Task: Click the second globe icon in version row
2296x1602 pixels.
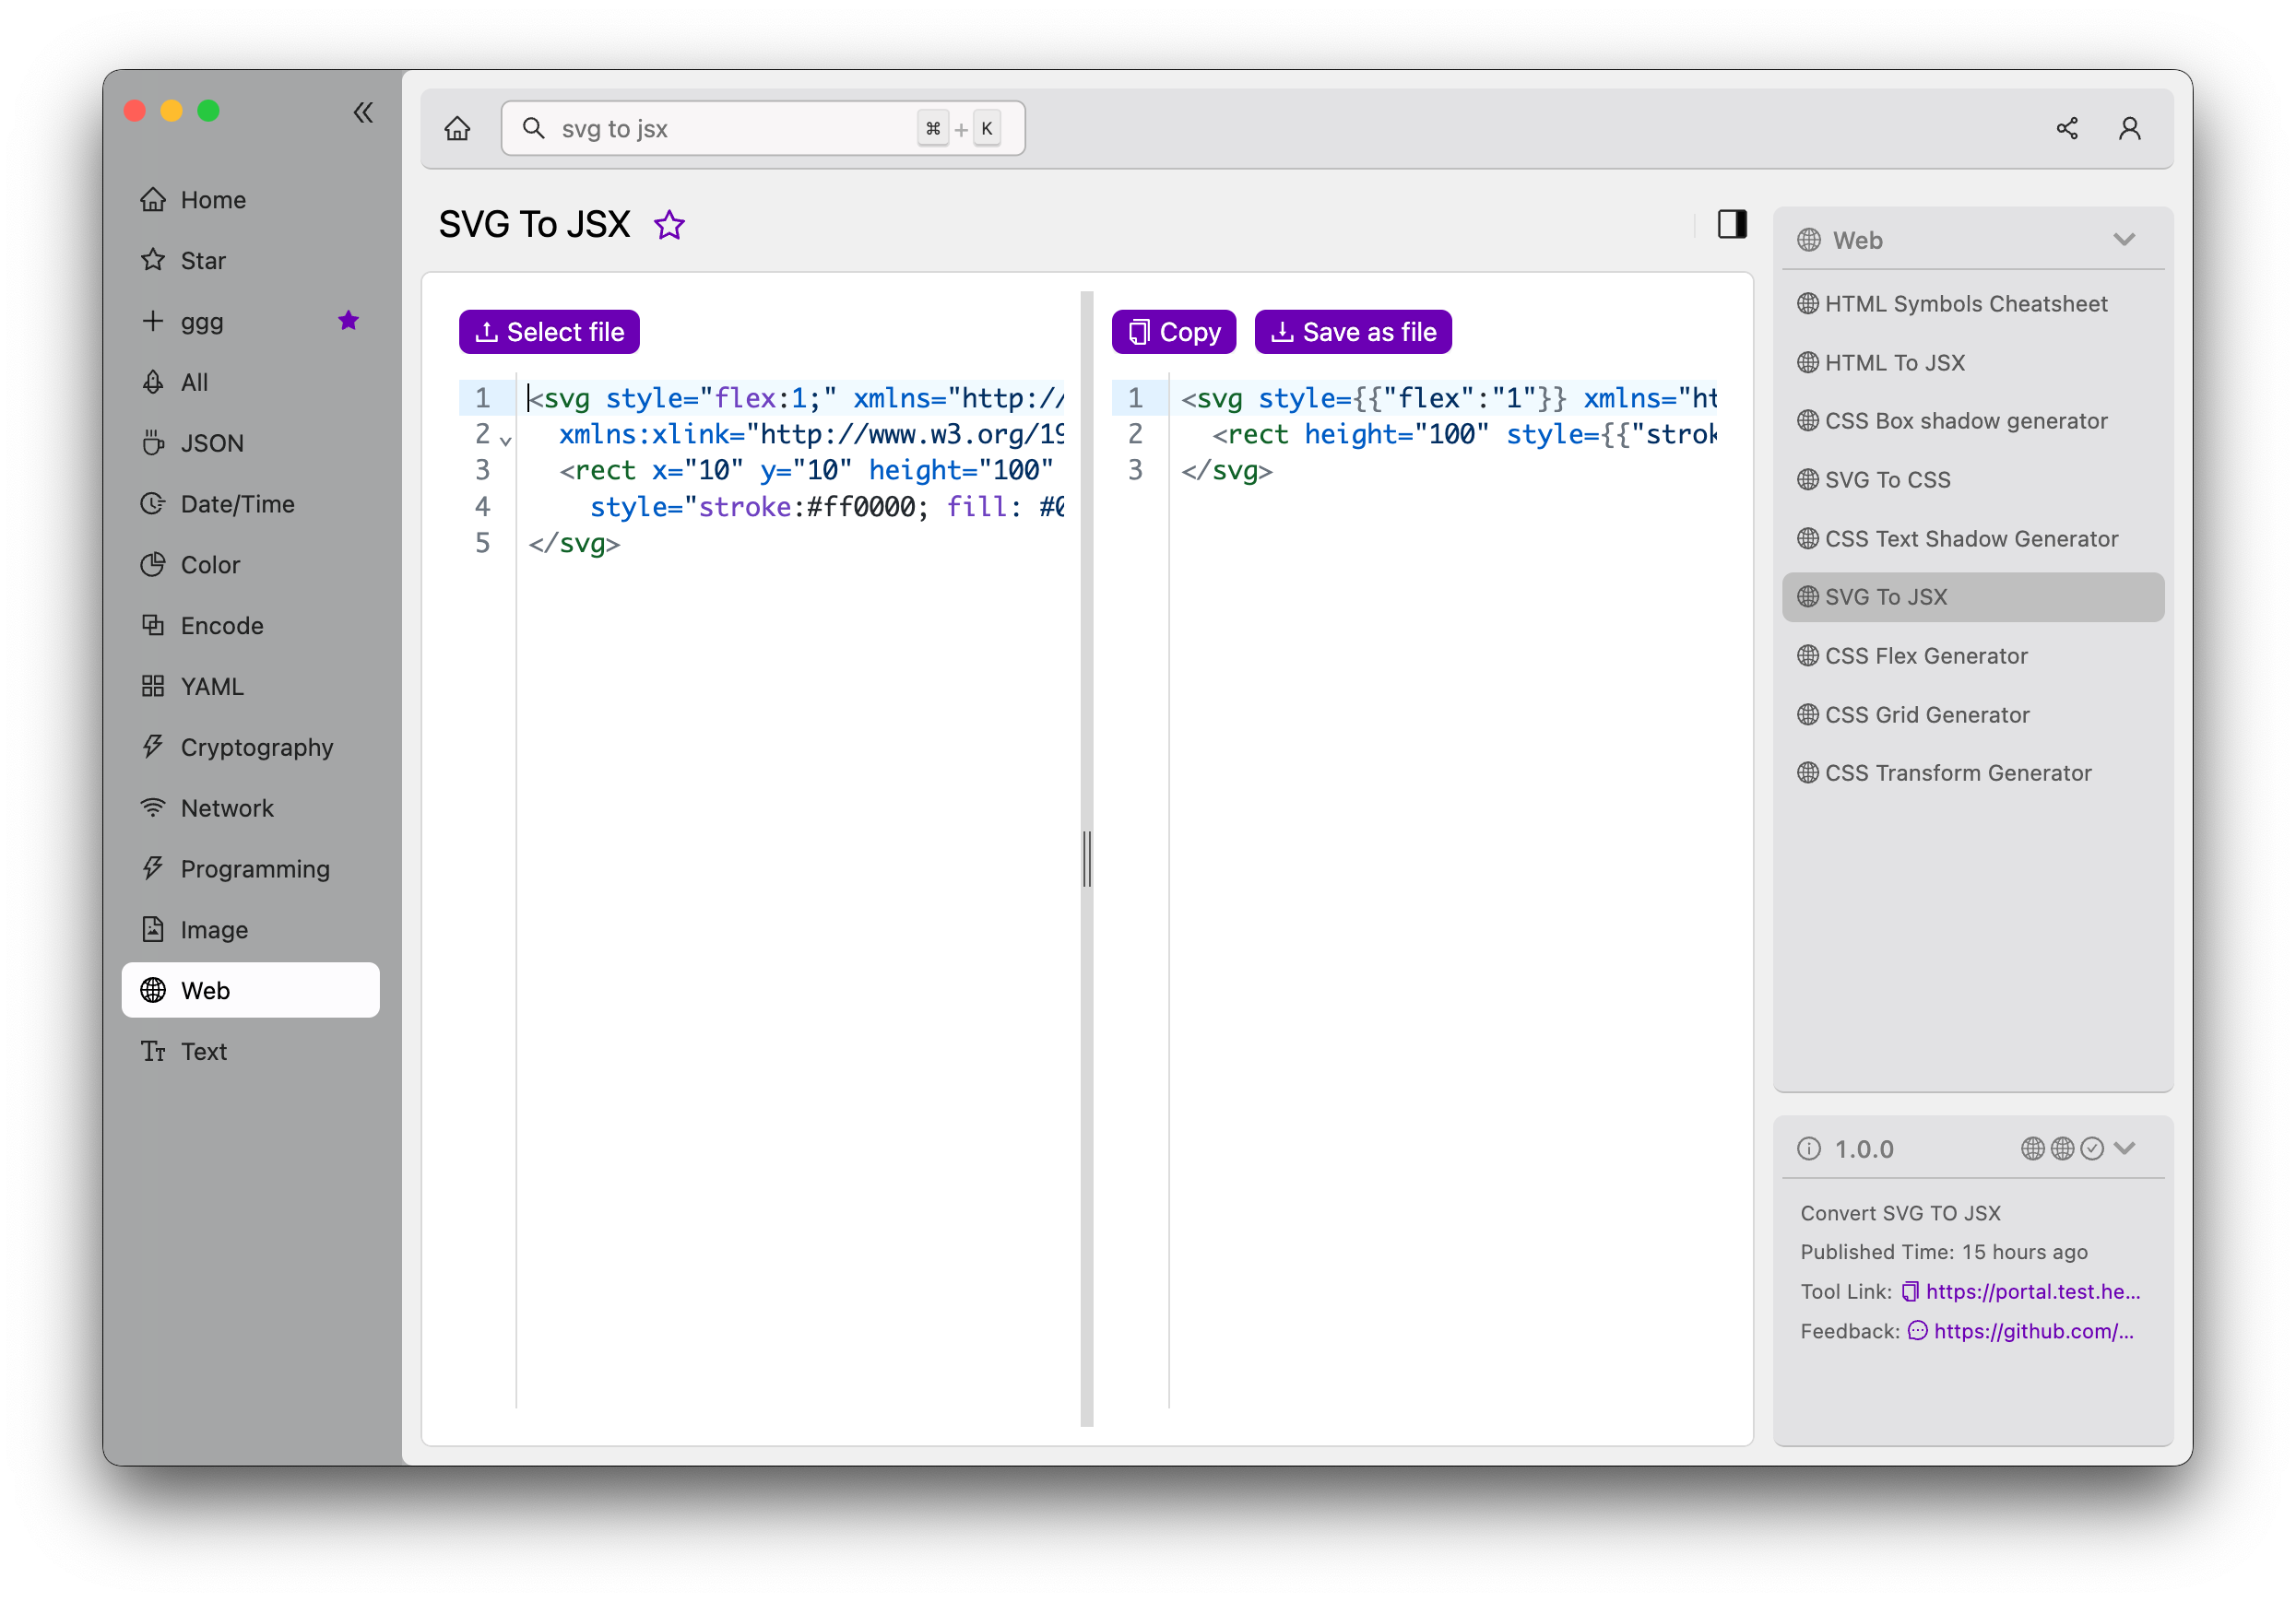Action: (2062, 1149)
